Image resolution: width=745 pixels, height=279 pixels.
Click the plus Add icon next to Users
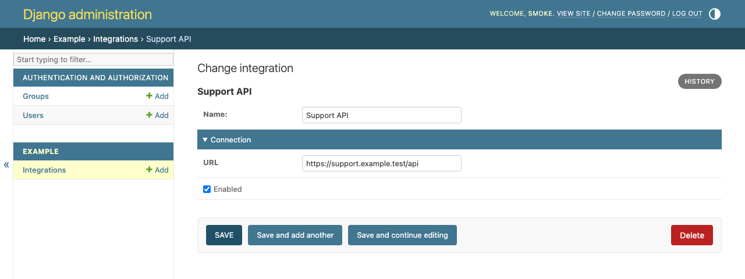coord(157,116)
